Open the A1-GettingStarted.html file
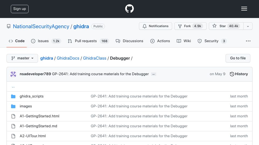This screenshot has width=259, height=145. tap(39, 116)
